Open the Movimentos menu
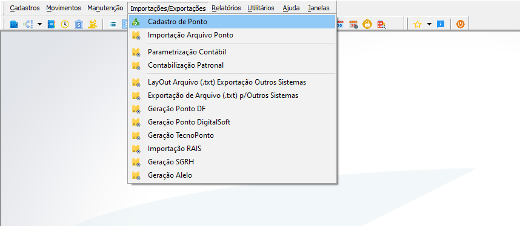Screen dimensions: 520x226 pos(64,8)
